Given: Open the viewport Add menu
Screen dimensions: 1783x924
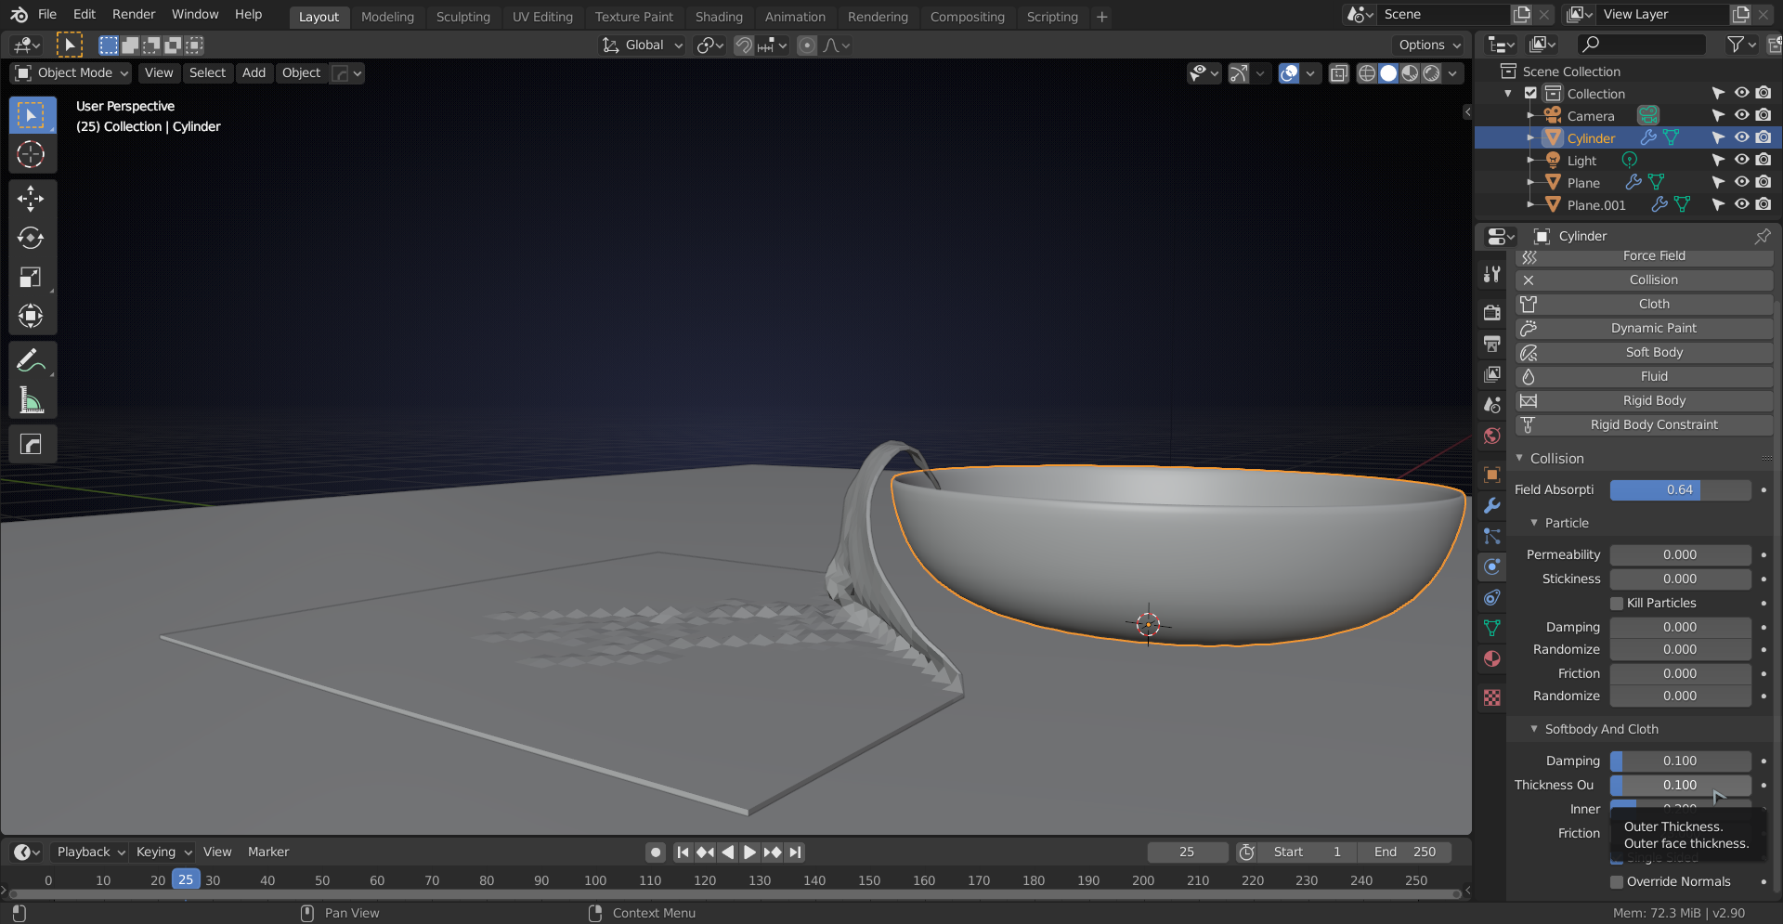Looking at the screenshot, I should (x=254, y=73).
